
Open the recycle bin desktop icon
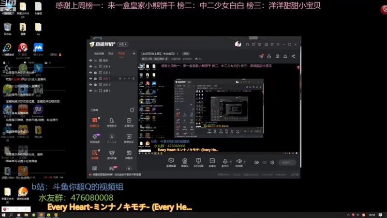click(x=8, y=29)
